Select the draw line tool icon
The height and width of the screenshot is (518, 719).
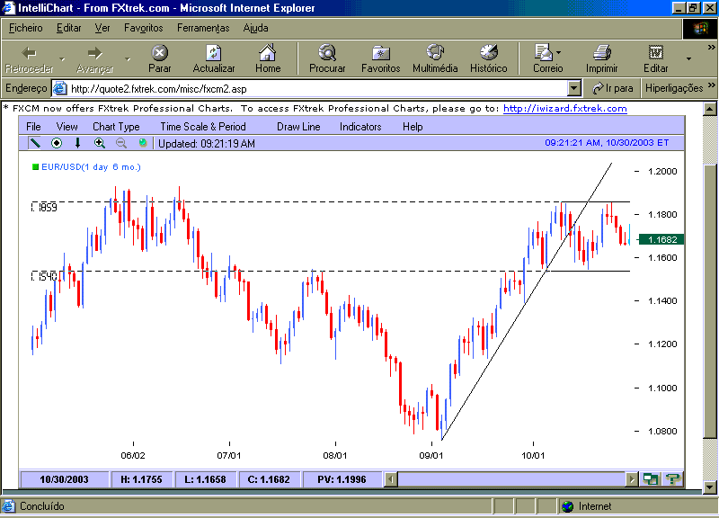point(34,143)
